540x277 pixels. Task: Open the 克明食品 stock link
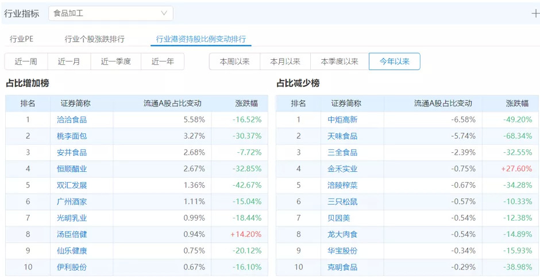pos(342,267)
